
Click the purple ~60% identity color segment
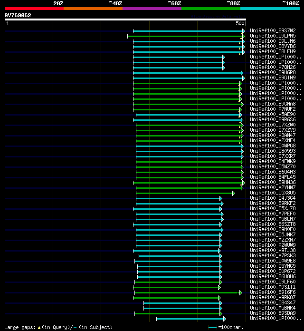(152, 9)
